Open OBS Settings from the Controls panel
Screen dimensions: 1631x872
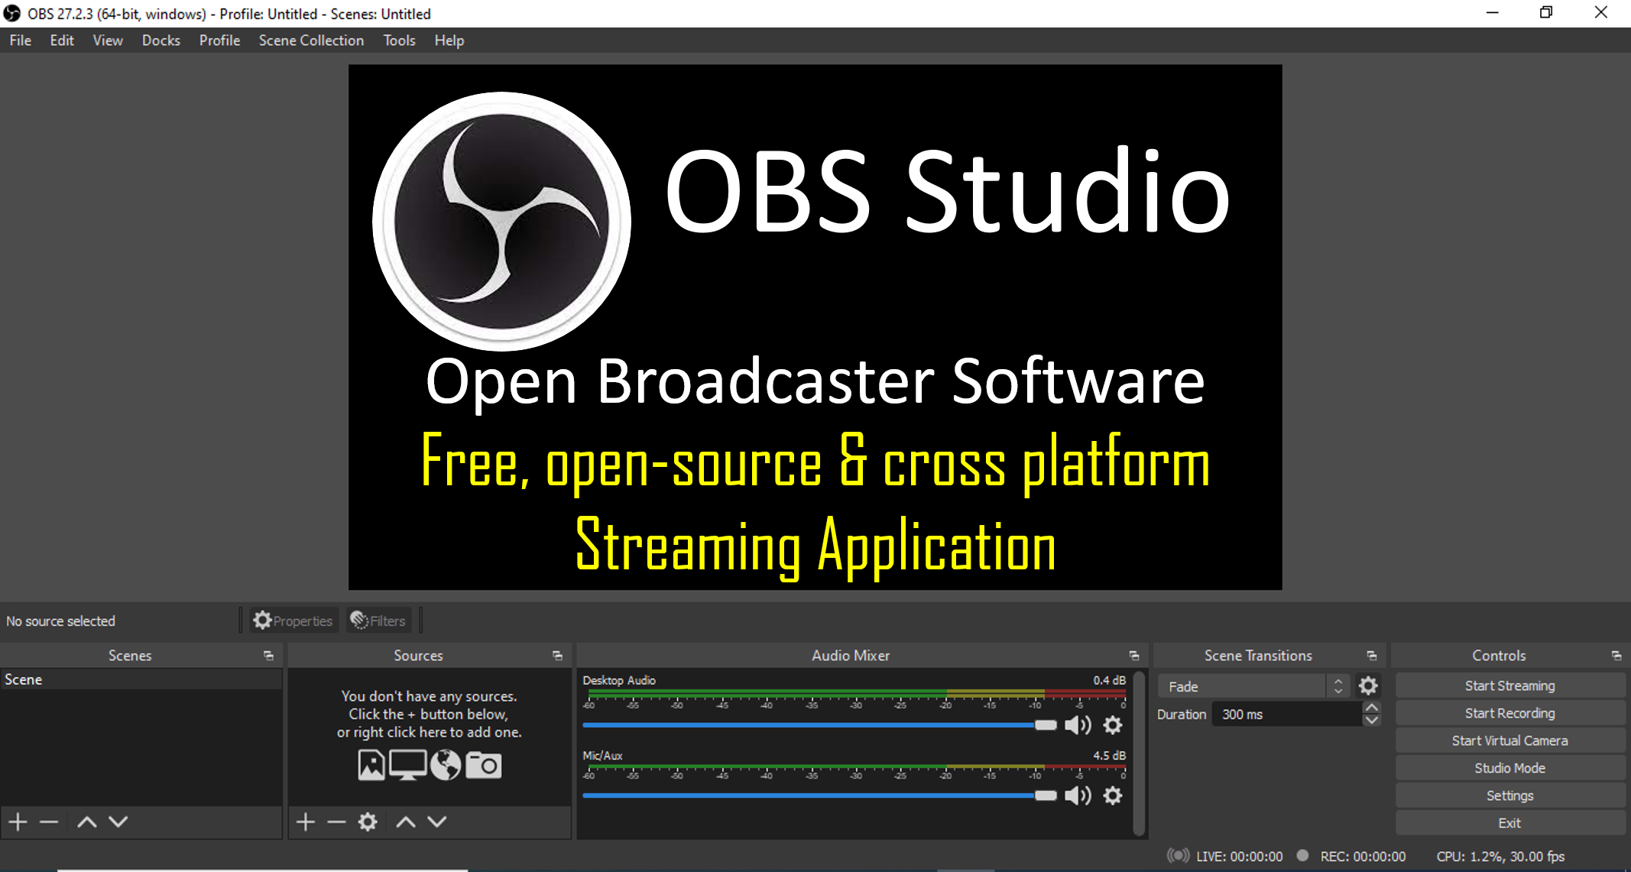[1509, 795]
